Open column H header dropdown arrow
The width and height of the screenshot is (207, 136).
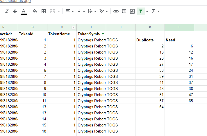point(73,27)
